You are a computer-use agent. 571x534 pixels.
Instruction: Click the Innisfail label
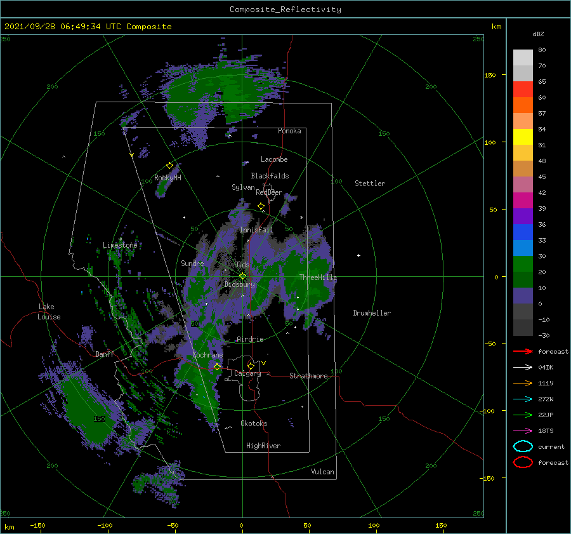(x=256, y=230)
